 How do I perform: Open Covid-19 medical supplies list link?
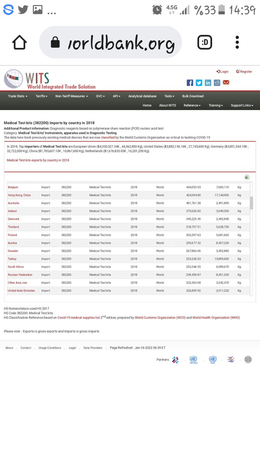click(79, 318)
